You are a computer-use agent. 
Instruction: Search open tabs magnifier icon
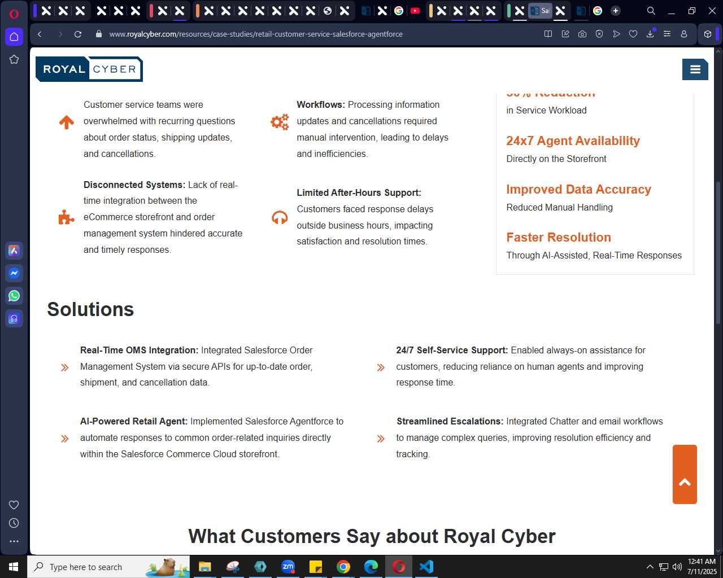coord(651,11)
